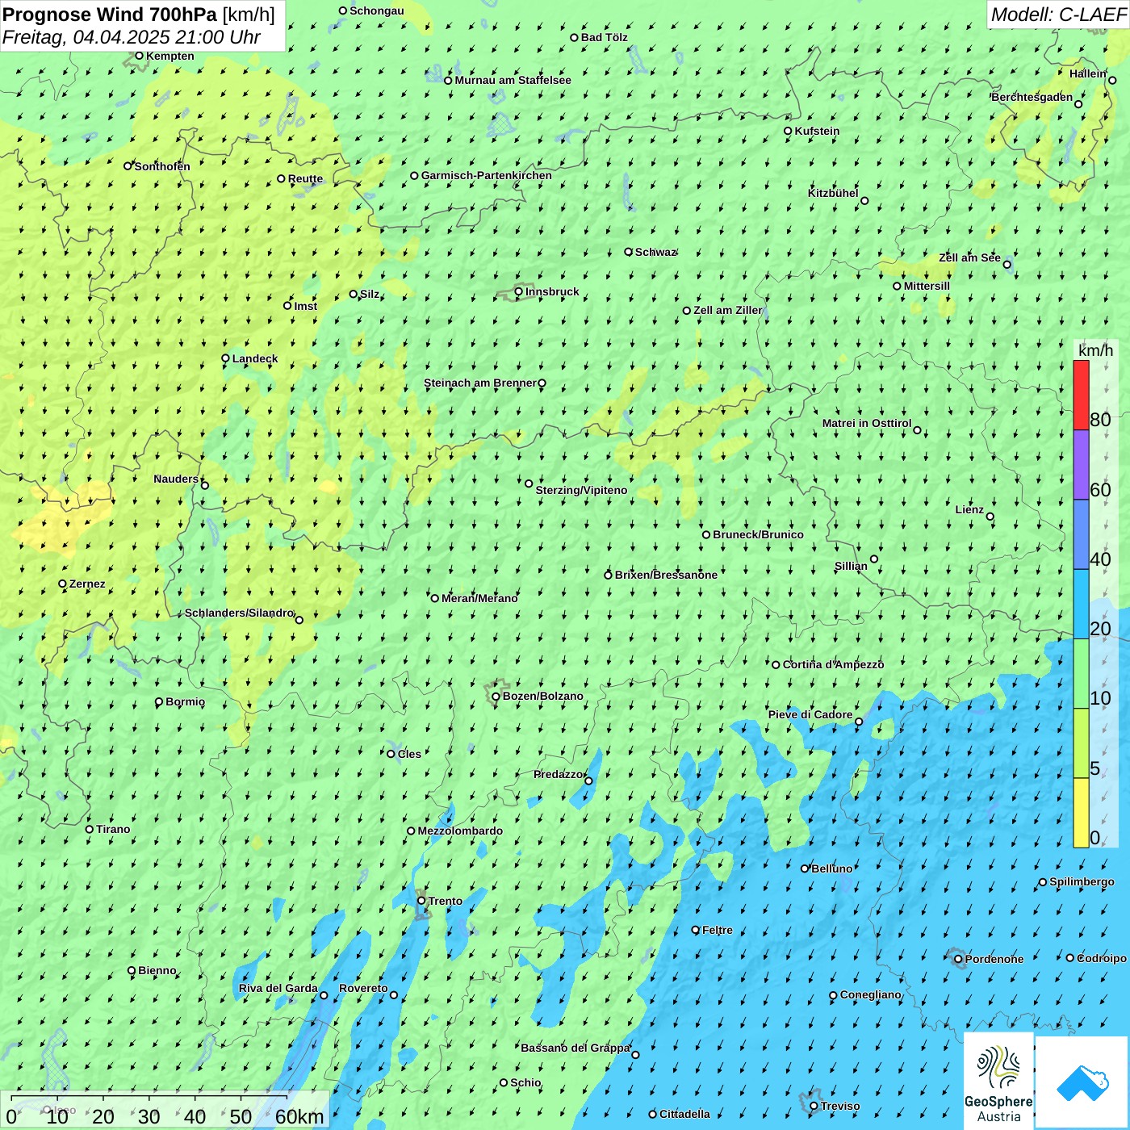Click the 'Prognose Wind 700hPa' title
This screenshot has width=1130, height=1130.
point(111,14)
